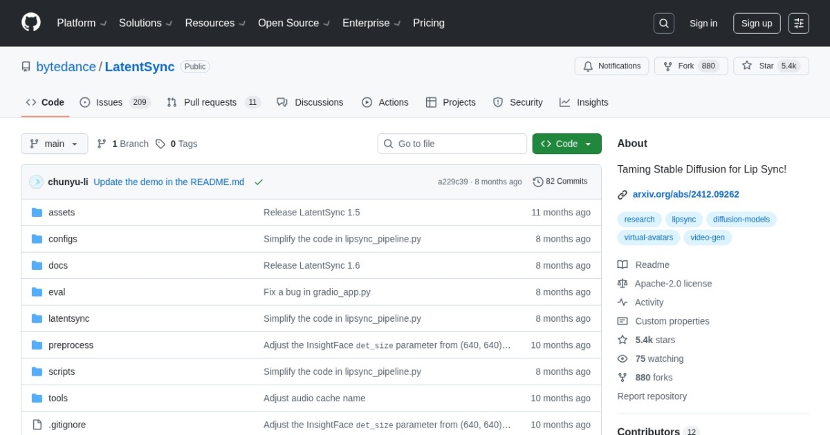The height and width of the screenshot is (435, 830).
Task: Click the command palette sliders icon
Action: [x=799, y=23]
